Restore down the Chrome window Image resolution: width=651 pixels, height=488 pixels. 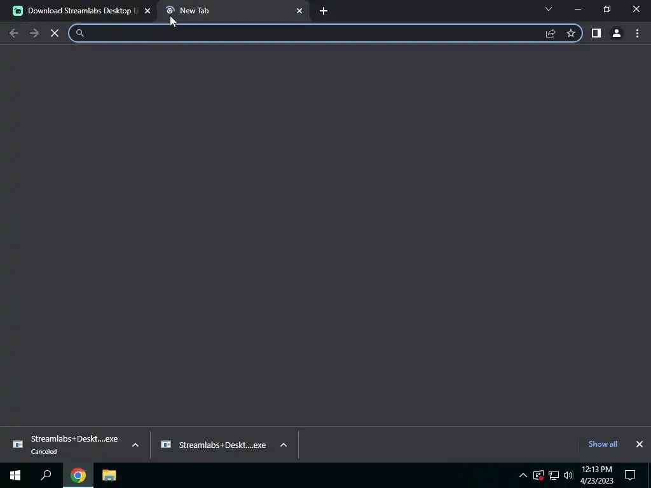(607, 9)
